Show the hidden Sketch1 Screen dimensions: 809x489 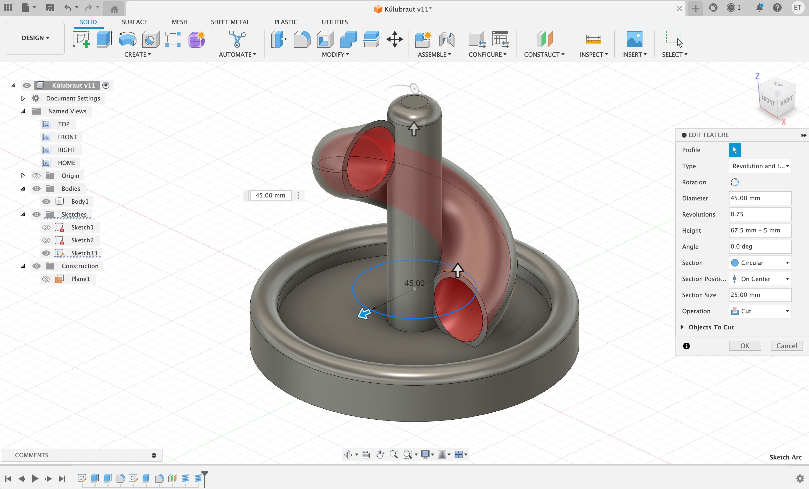46,227
